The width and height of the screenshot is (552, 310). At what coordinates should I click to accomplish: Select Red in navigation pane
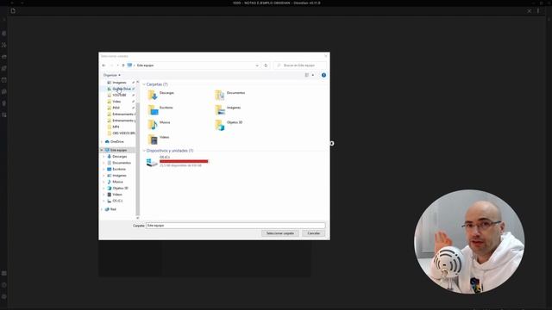point(113,209)
